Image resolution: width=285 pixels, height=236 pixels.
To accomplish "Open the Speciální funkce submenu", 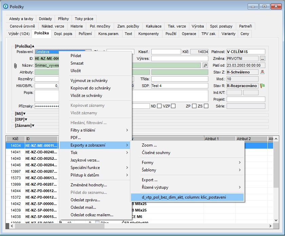I will (95, 167).
